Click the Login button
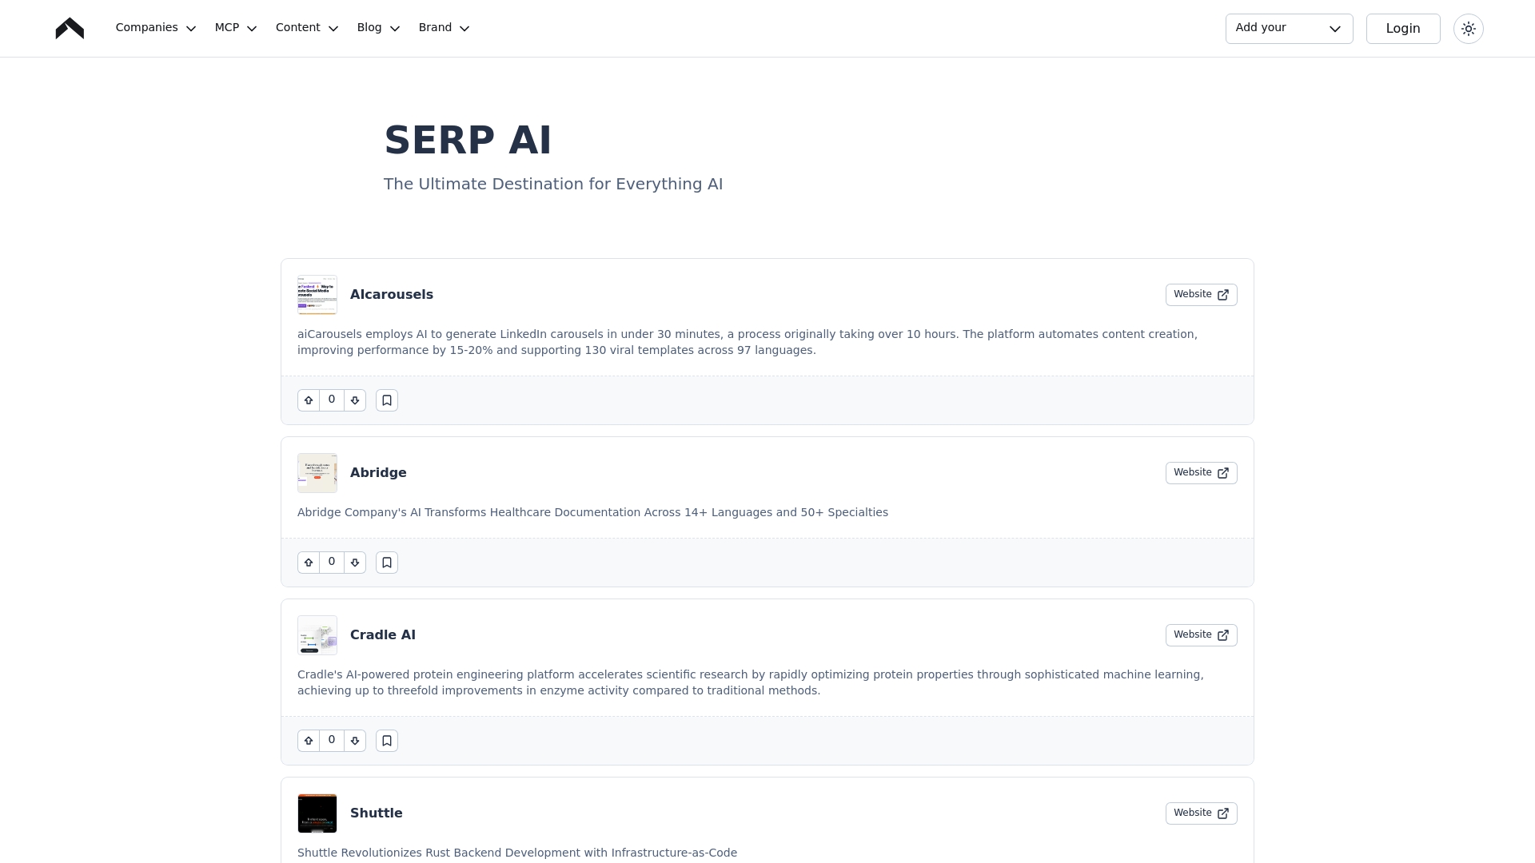Viewport: 1535px width, 863px height. [x=1403, y=29]
